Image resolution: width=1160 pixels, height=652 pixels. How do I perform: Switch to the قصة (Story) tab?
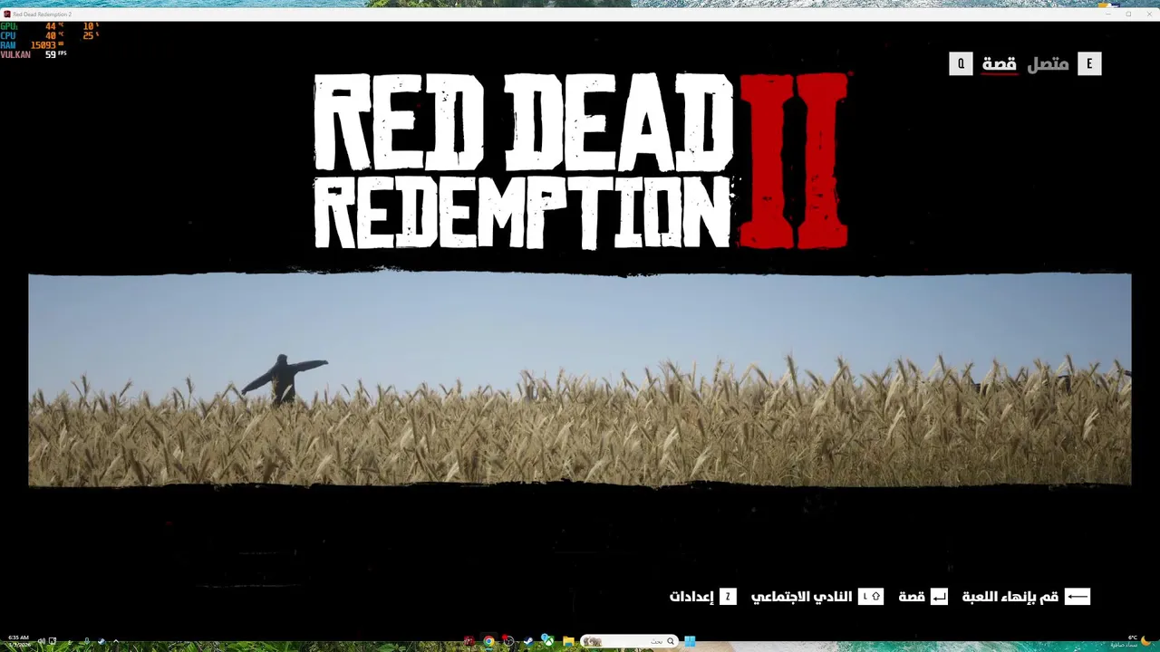[x=999, y=64]
